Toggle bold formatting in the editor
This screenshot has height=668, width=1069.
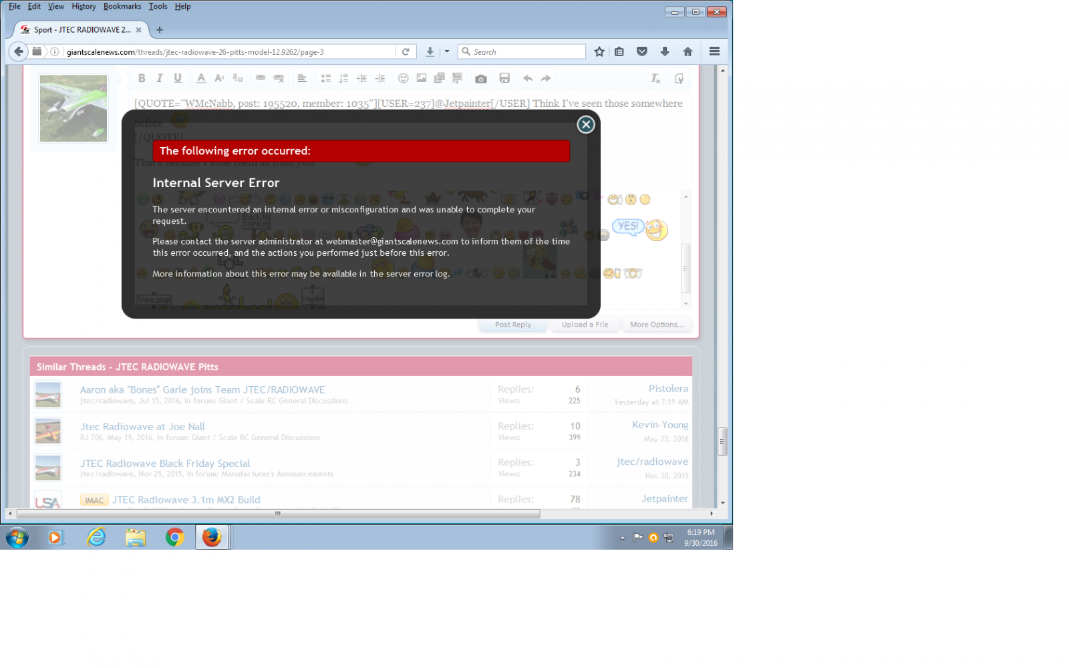[x=142, y=79]
